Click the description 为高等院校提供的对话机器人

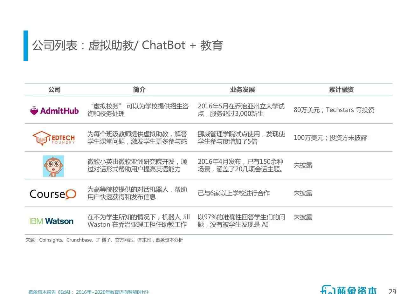pyautogui.click(x=137, y=193)
